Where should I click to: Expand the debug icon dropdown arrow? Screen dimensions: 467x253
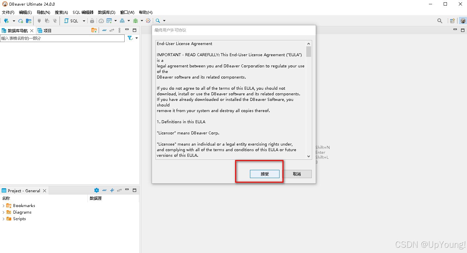click(142, 21)
